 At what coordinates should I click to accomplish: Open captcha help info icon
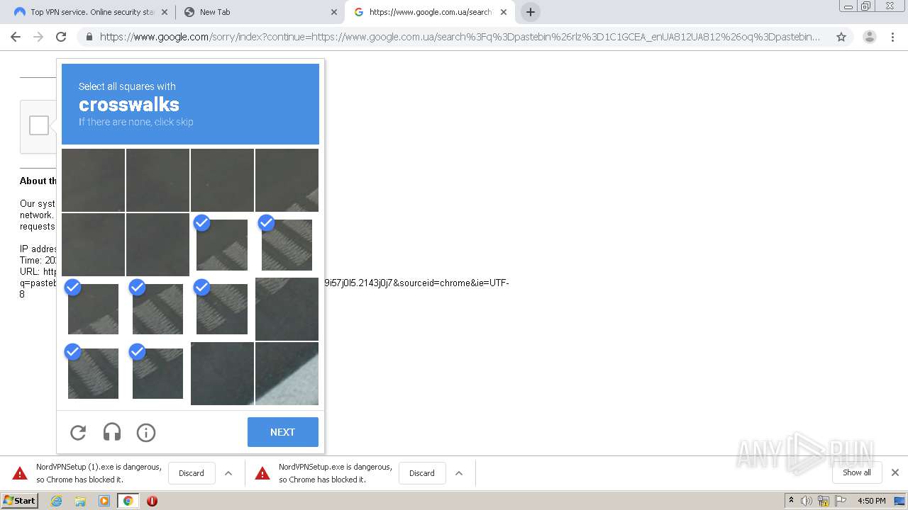(146, 432)
